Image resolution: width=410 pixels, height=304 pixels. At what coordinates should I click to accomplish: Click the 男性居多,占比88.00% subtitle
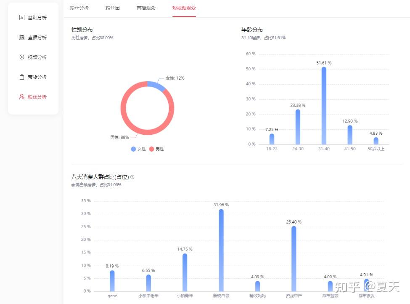click(92, 38)
